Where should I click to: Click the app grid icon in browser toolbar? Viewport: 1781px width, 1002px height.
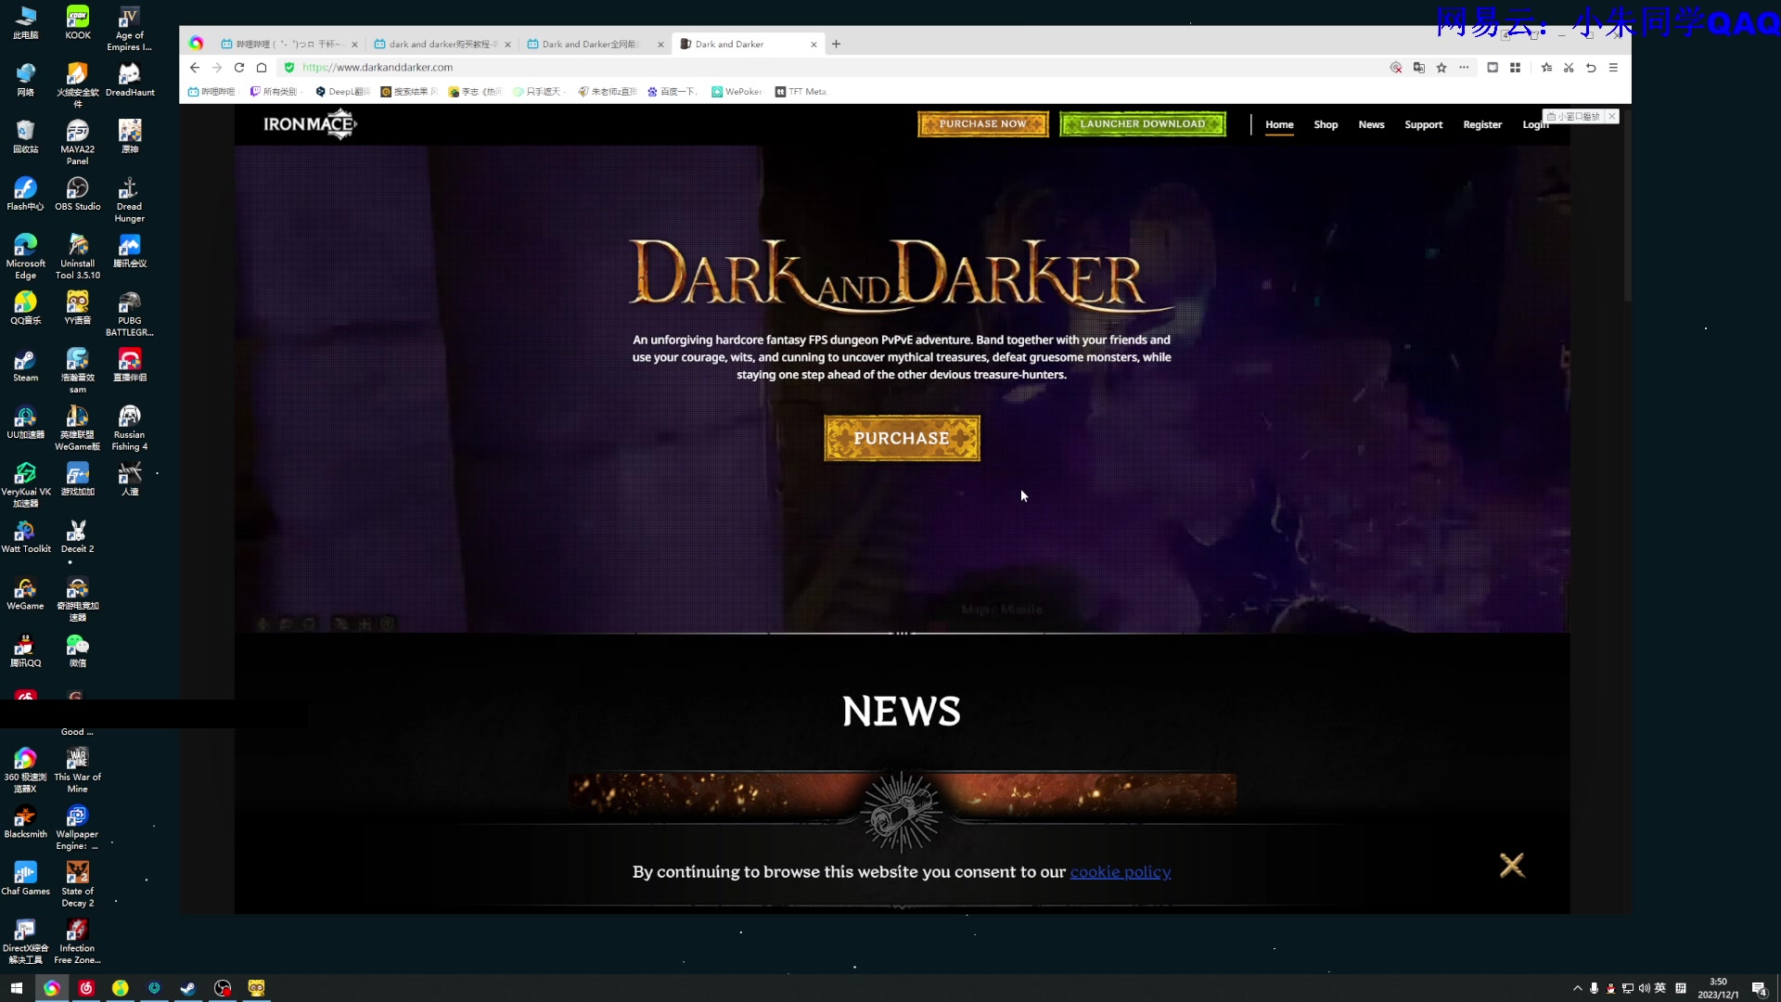1515,68
